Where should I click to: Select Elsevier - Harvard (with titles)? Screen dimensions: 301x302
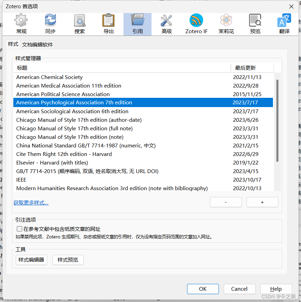[143, 162]
